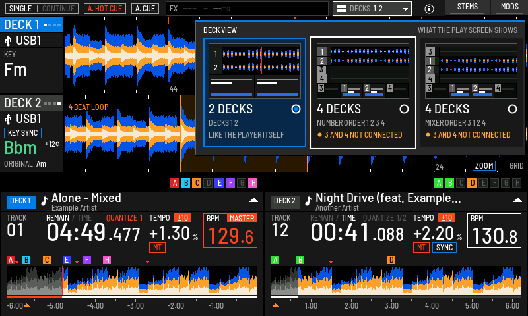Viewport: 528px width, 316px height.
Task: Trigger Deck 1 hot cue E pad
Action: 219,183
